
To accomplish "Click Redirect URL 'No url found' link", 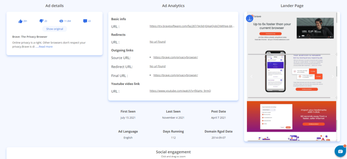I will tap(158, 66).
